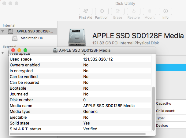Select the Ejectable row
The image size is (186, 138).
pos(80,117)
